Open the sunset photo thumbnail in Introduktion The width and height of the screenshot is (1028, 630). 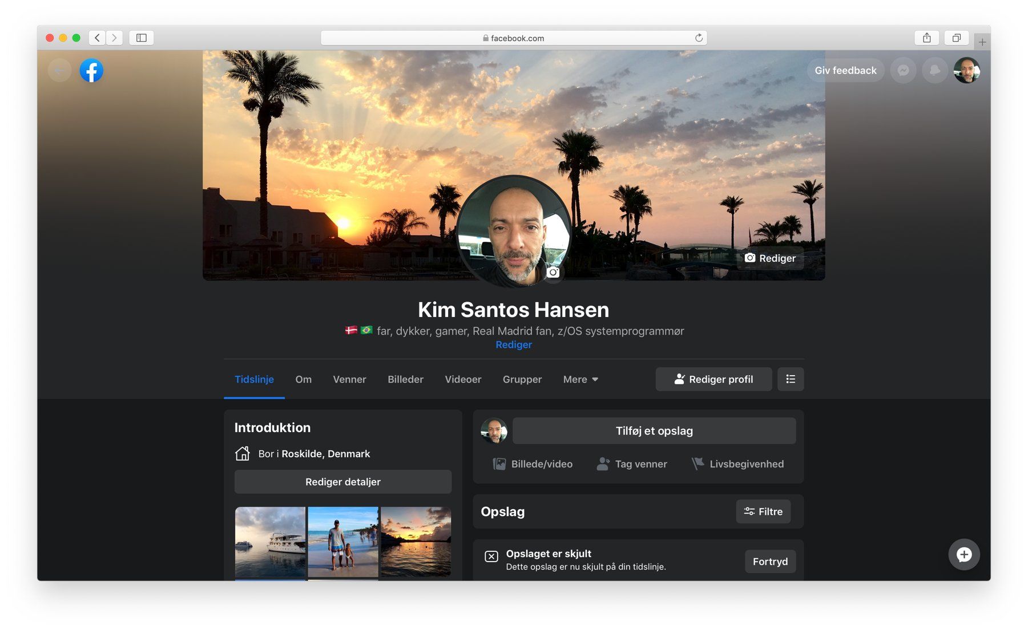(x=415, y=542)
